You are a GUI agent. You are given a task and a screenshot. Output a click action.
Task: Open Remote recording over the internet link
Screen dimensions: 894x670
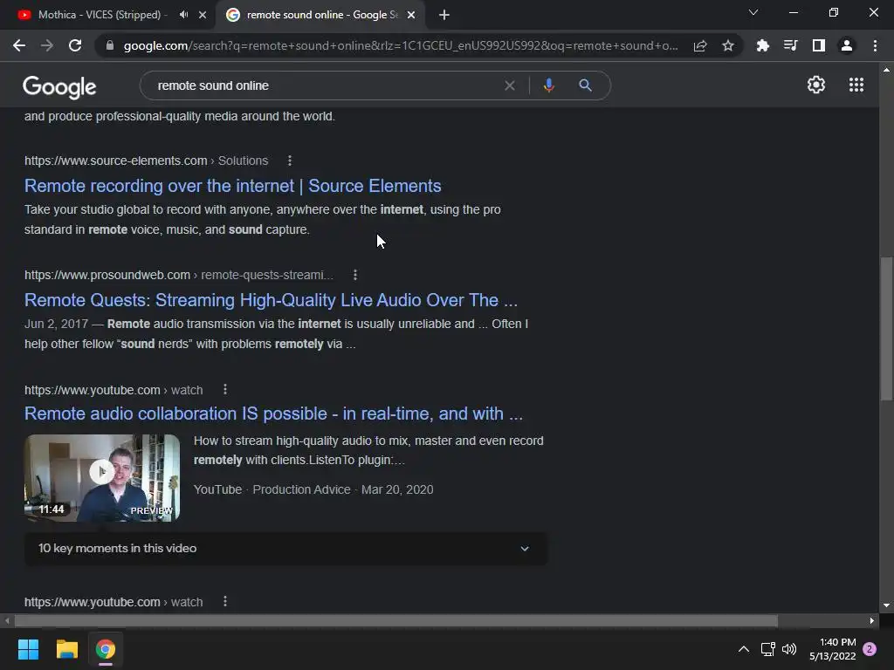pyautogui.click(x=232, y=186)
